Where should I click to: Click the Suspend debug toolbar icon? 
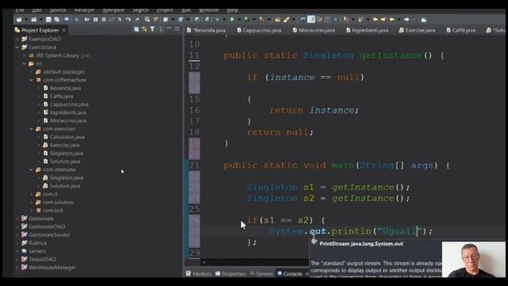coord(95,20)
